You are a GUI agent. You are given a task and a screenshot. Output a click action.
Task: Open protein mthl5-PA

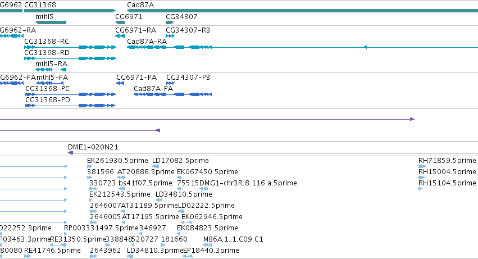click(x=52, y=78)
